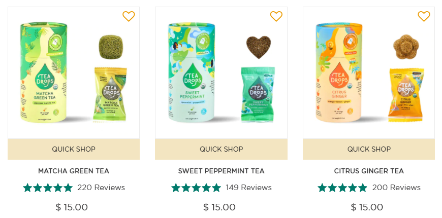
Task: View the 220 Reviews link
Action: click(x=101, y=188)
